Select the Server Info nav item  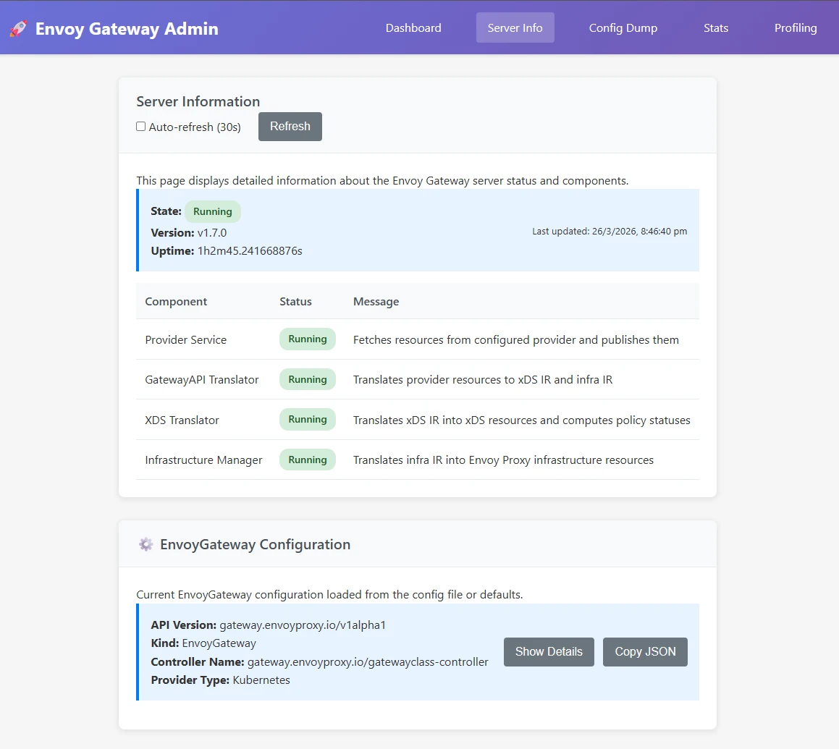(515, 27)
